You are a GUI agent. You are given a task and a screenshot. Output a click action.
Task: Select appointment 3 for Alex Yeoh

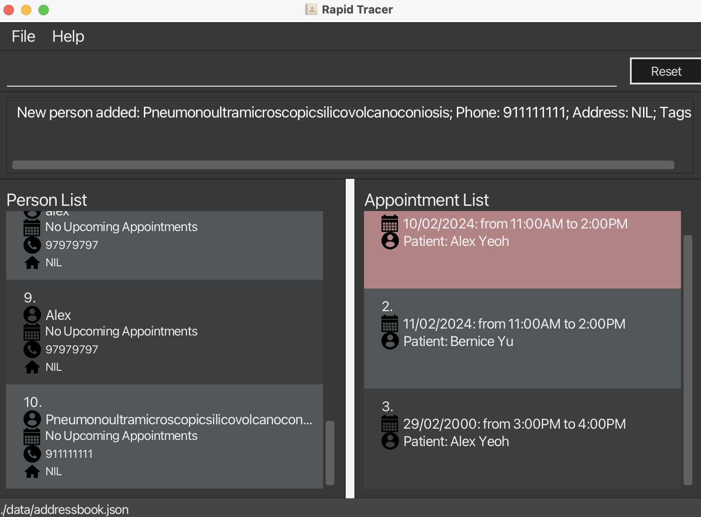click(522, 438)
